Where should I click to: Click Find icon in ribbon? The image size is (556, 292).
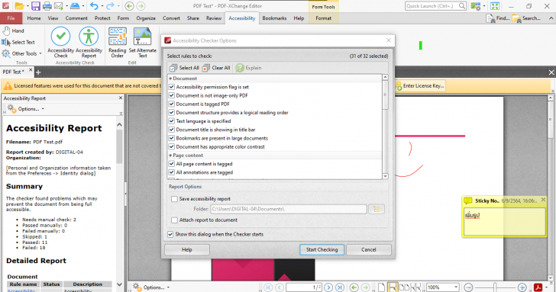tap(497, 18)
